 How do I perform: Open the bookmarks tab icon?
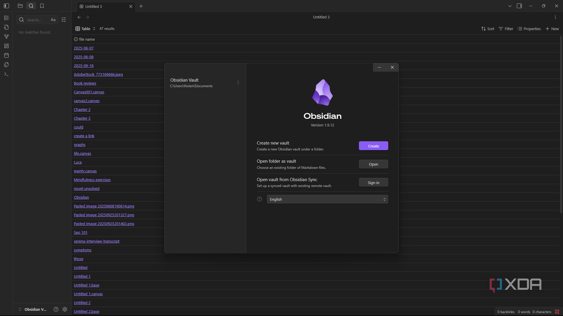[42, 6]
